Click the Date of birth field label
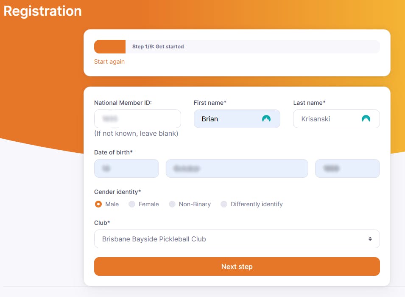 (113, 152)
